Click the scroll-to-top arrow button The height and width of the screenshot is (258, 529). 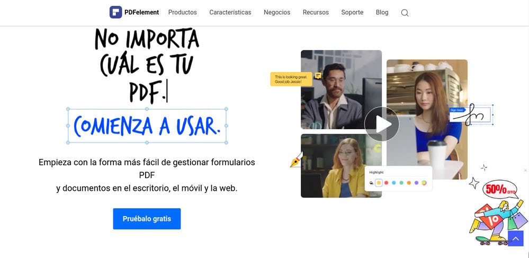515,238
